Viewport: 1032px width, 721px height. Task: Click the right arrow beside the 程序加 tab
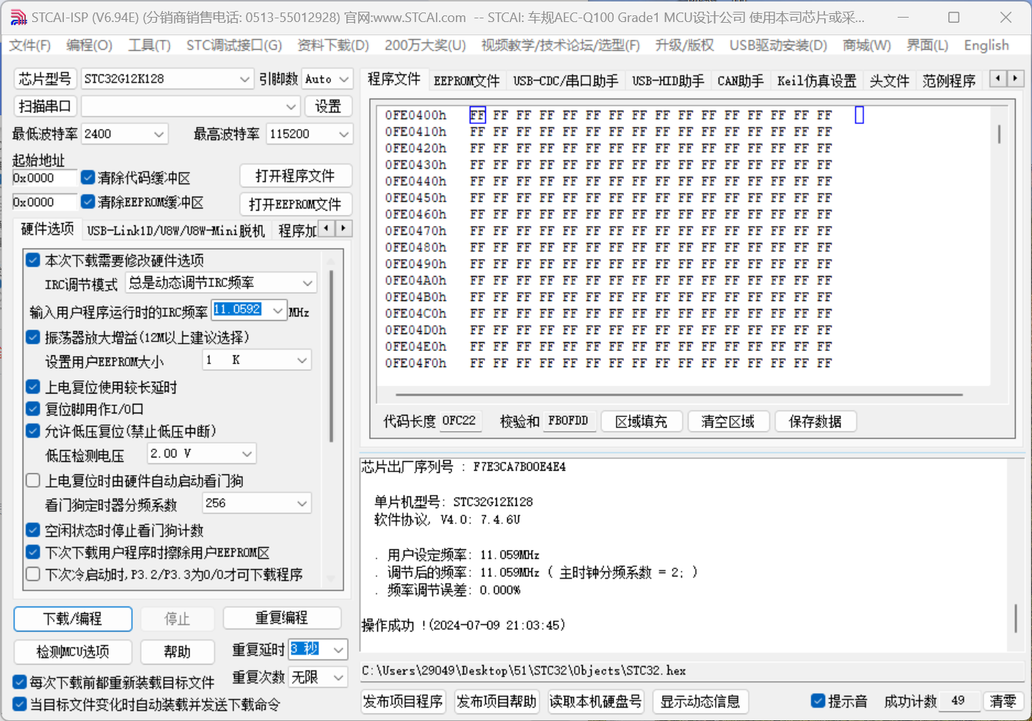point(344,228)
